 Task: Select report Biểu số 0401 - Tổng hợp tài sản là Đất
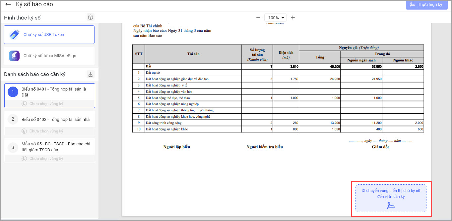click(x=50, y=95)
